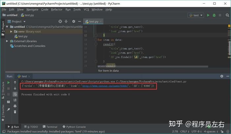
Task: Hide the Project panel with minus icon
Action: coord(80,21)
